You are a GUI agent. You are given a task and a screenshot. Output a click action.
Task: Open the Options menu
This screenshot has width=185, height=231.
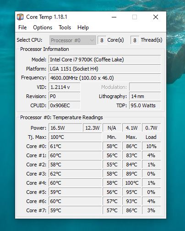coord(43,27)
